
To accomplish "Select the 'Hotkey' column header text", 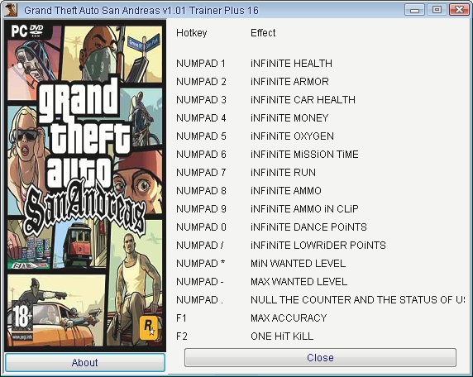I will click(x=192, y=32).
